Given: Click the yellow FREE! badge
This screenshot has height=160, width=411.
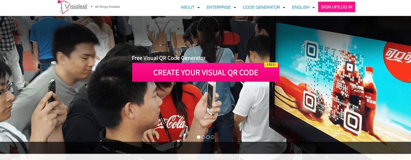Looking at the screenshot, I should 271,64.
